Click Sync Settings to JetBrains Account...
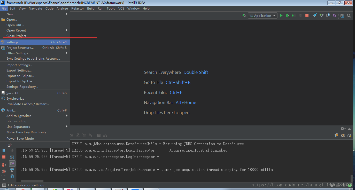The height and width of the screenshot is (190, 355). coord(35,58)
